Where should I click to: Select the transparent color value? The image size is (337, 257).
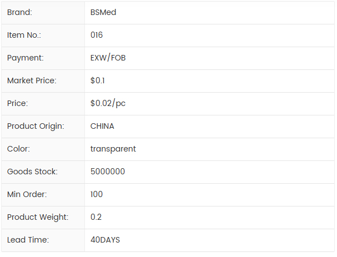click(113, 149)
